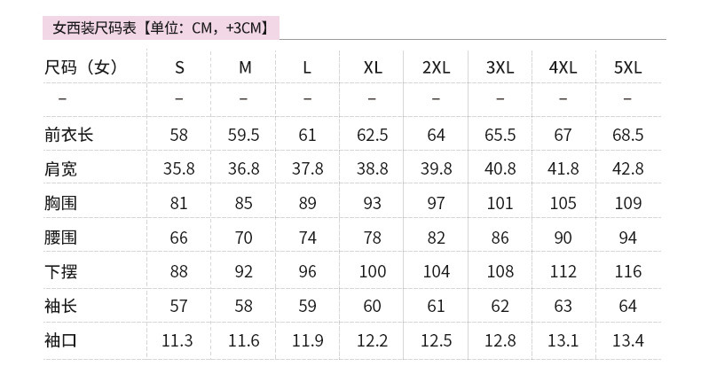This screenshot has width=701, height=374.
Task: Select the 5XL size column header
Action: [627, 68]
